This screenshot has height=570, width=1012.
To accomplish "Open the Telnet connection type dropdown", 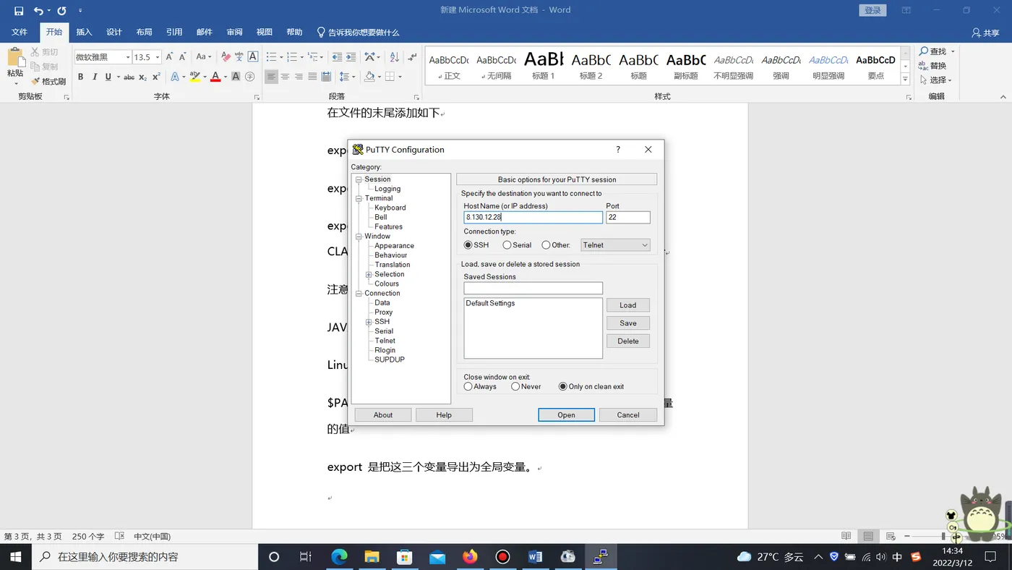I will (615, 245).
